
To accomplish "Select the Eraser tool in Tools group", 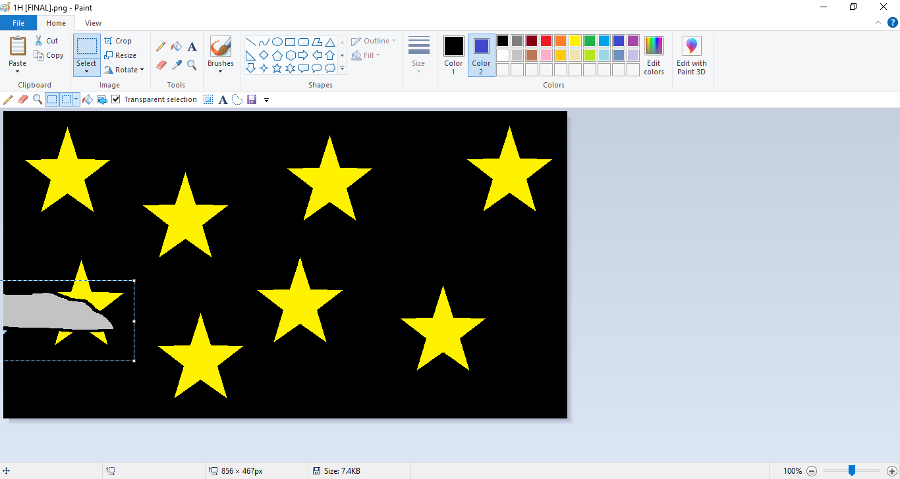I will pos(161,65).
